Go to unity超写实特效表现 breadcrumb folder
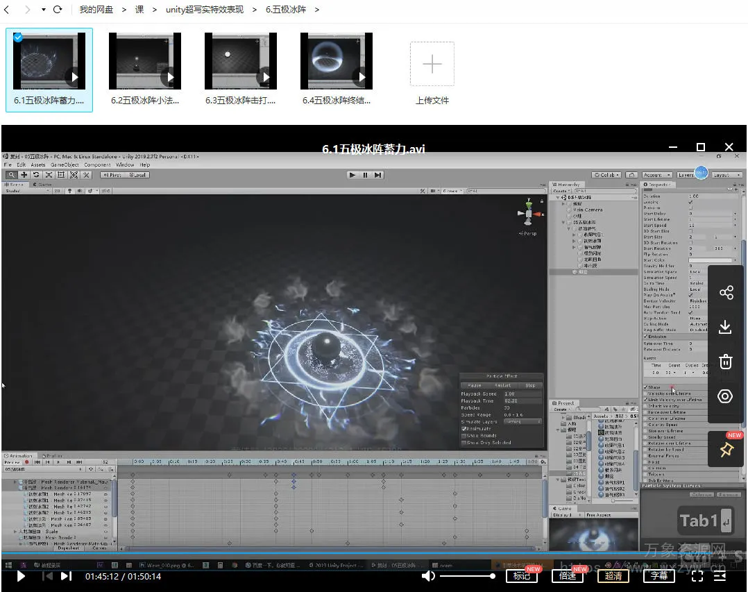Screen dimensions: 748x592 tap(205, 10)
